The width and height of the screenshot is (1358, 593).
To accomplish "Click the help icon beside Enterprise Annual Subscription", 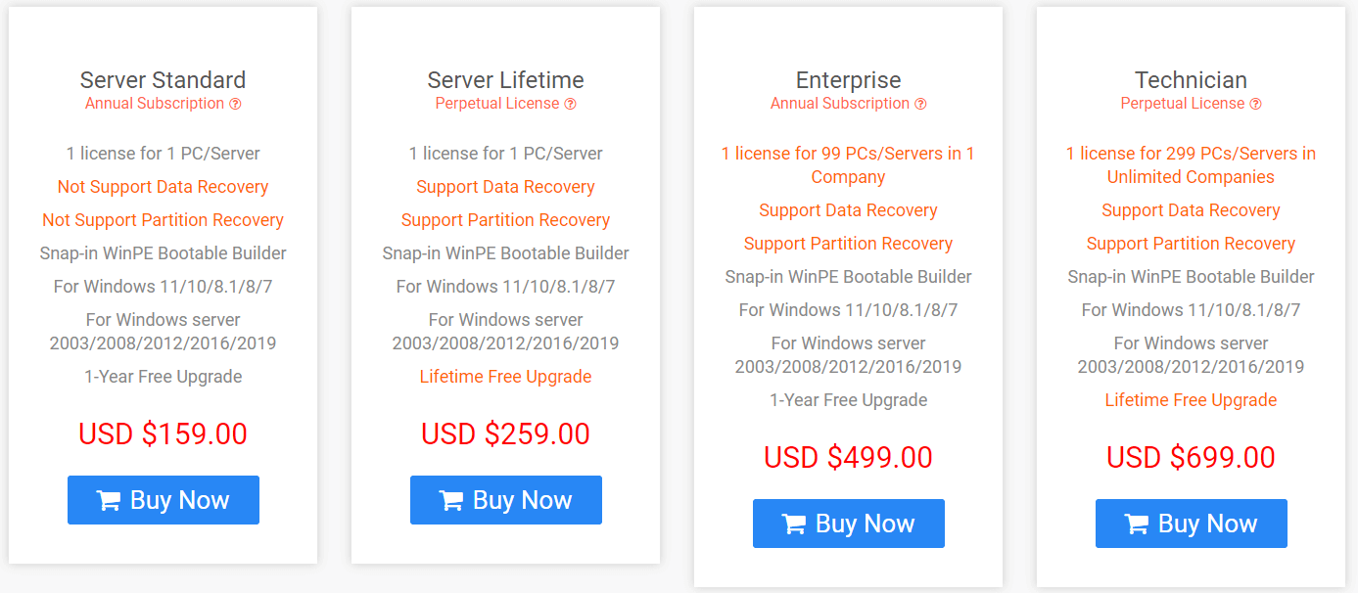I will [x=920, y=104].
